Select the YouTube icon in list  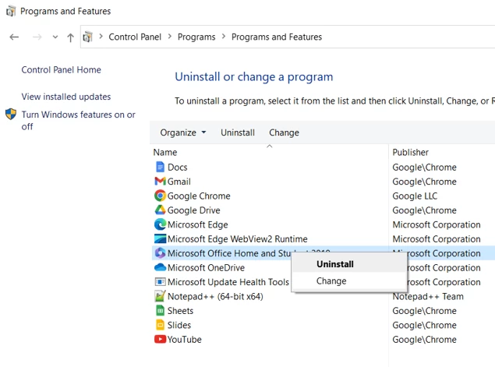160,339
